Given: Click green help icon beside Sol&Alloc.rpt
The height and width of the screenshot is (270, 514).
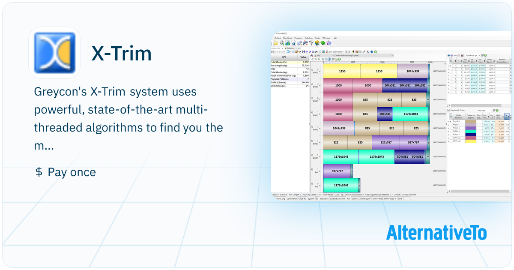Looking at the screenshot, I should pyautogui.click(x=485, y=55).
